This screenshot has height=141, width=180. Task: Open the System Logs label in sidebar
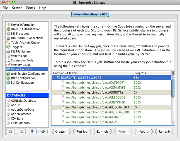tap(19, 56)
